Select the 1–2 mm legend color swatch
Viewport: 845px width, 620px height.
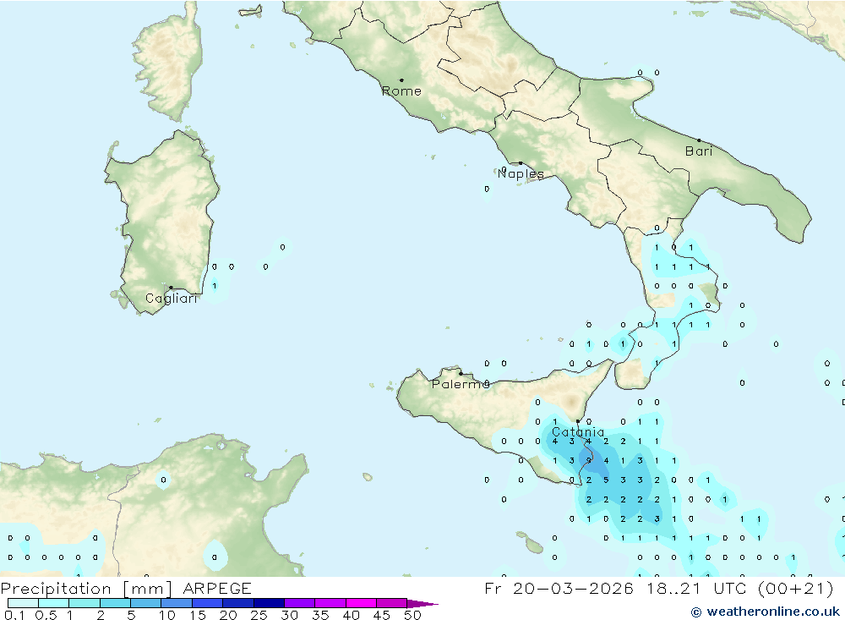coord(84,603)
